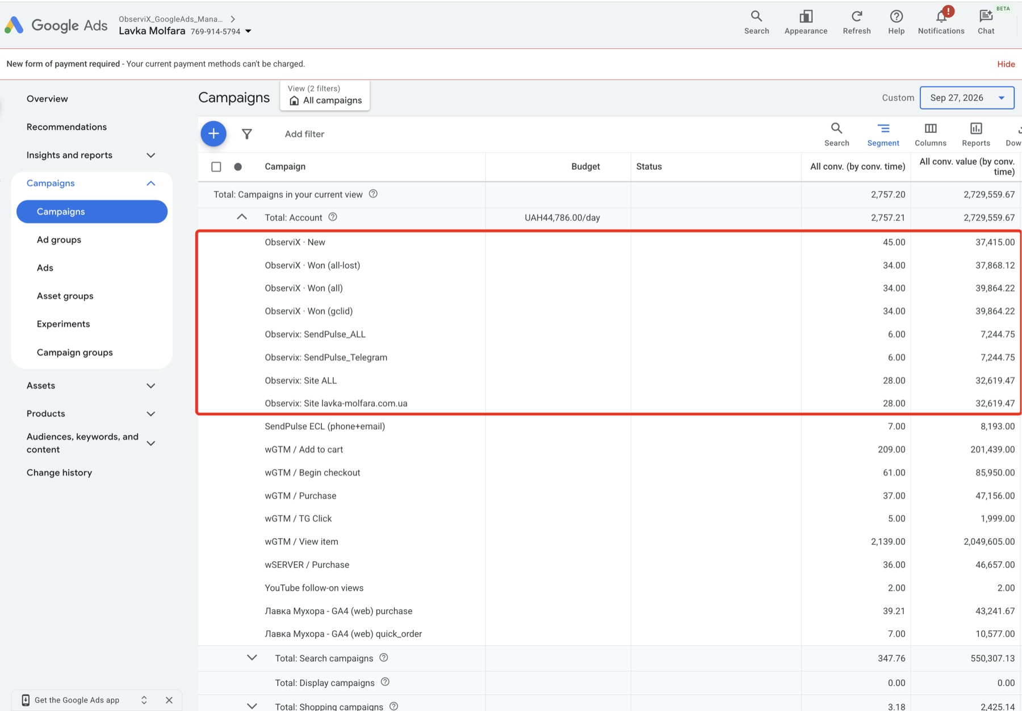
Task: Open Experiments in sidebar
Action: coord(63,324)
